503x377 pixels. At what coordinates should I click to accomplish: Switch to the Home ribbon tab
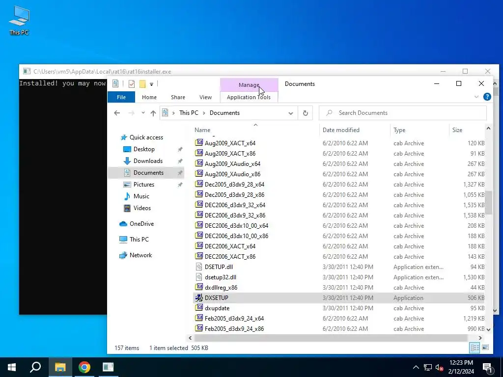tap(149, 97)
